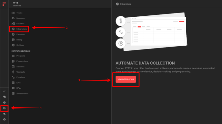Click the FYTT Dashboard title
This screenshot has width=222, height=124.
click(17, 4)
